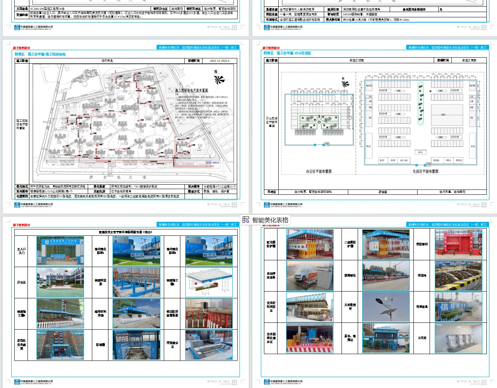Click the 办公区平面布置图 caption

click(319, 171)
